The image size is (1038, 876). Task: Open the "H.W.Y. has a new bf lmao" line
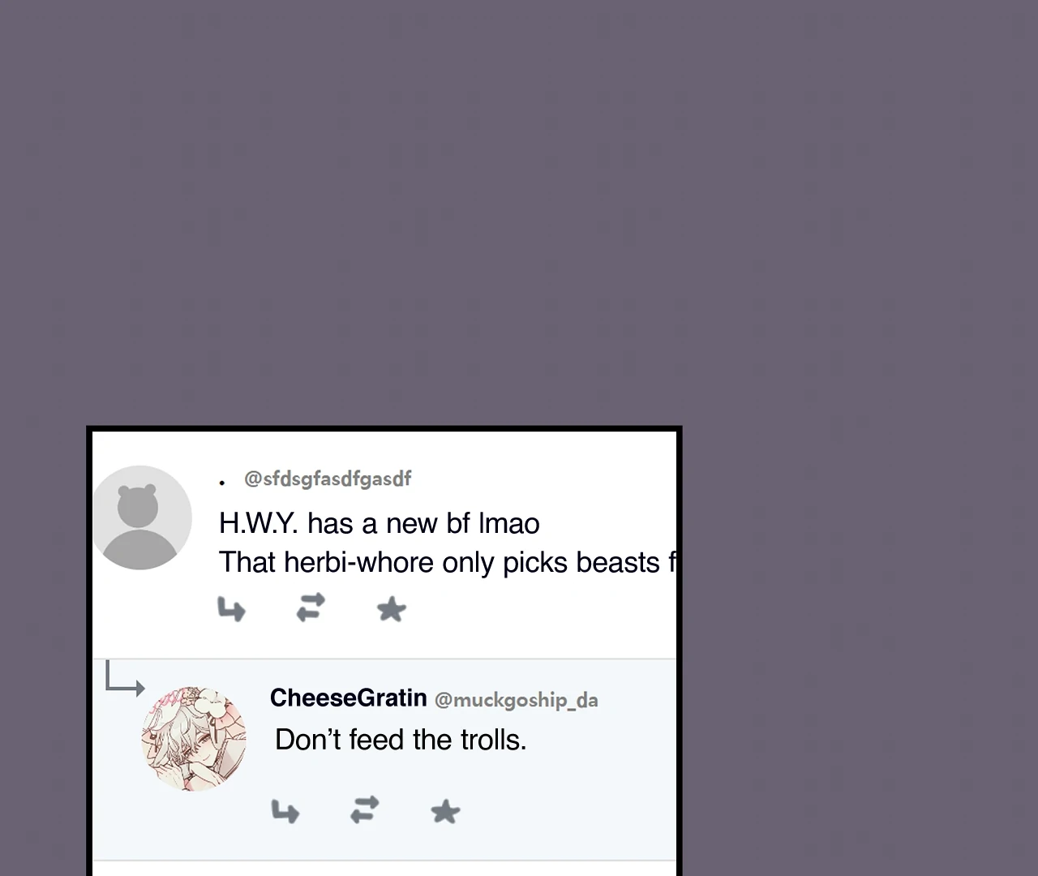[x=379, y=524]
